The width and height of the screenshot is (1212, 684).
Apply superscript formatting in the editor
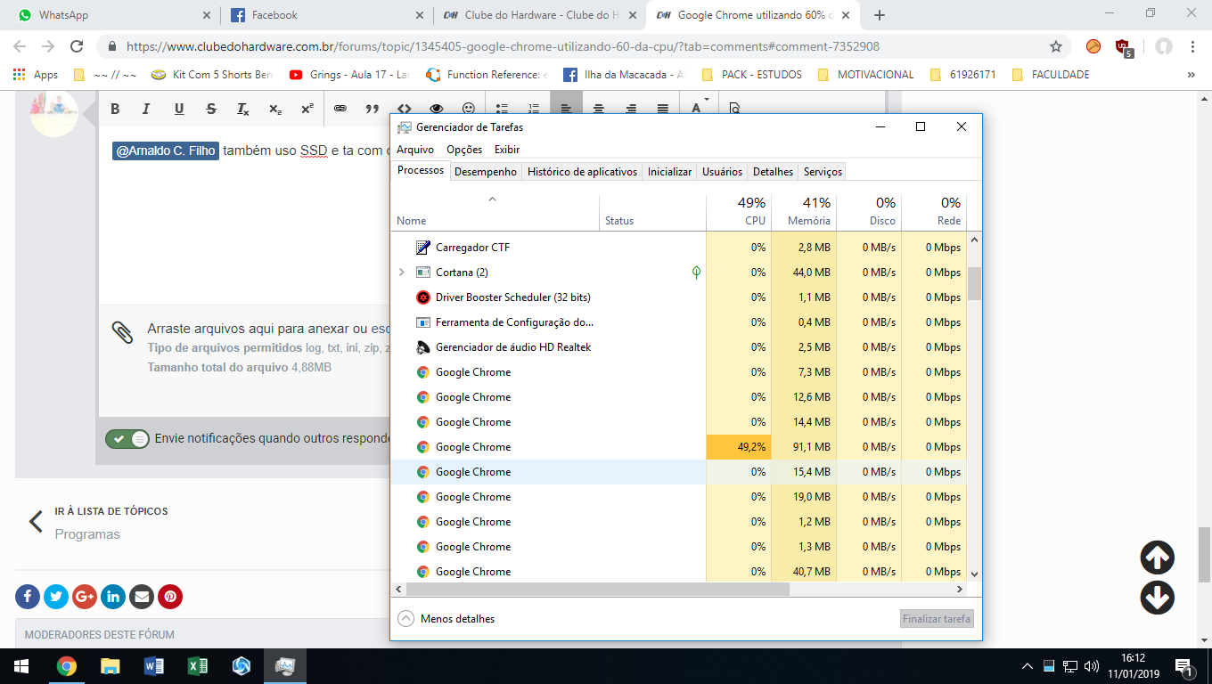click(x=307, y=109)
